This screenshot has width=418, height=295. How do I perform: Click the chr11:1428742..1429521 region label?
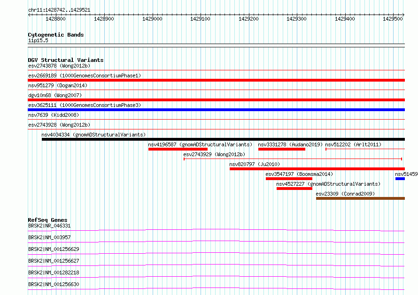tap(59, 10)
